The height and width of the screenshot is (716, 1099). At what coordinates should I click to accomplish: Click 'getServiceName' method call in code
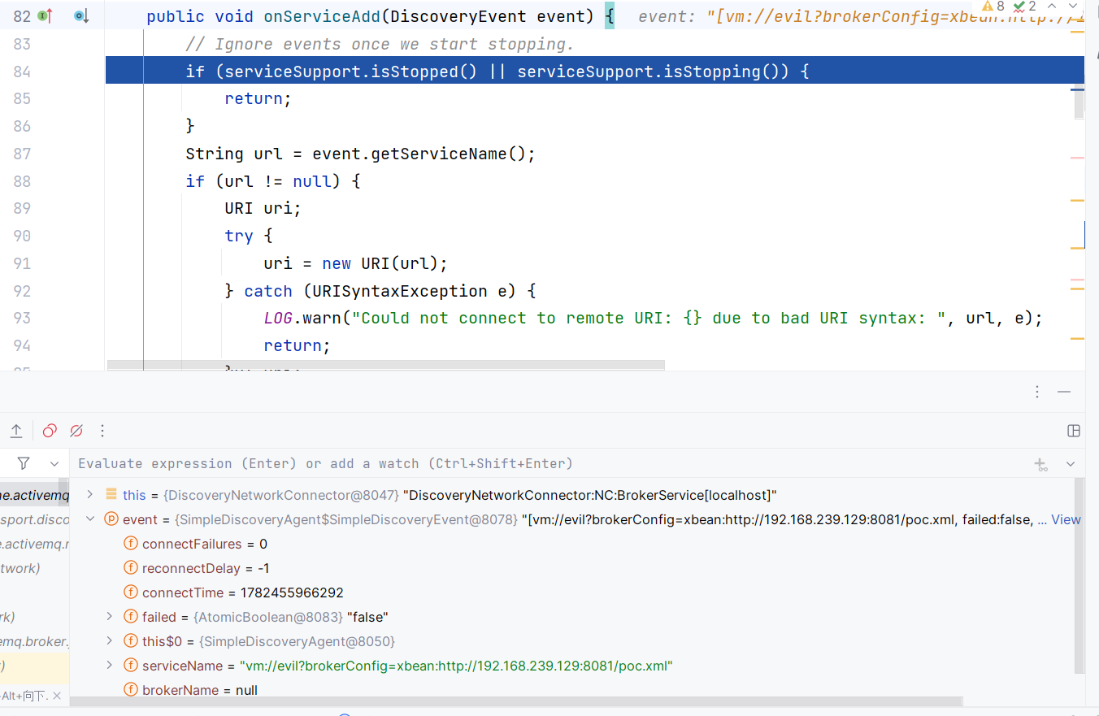point(439,154)
